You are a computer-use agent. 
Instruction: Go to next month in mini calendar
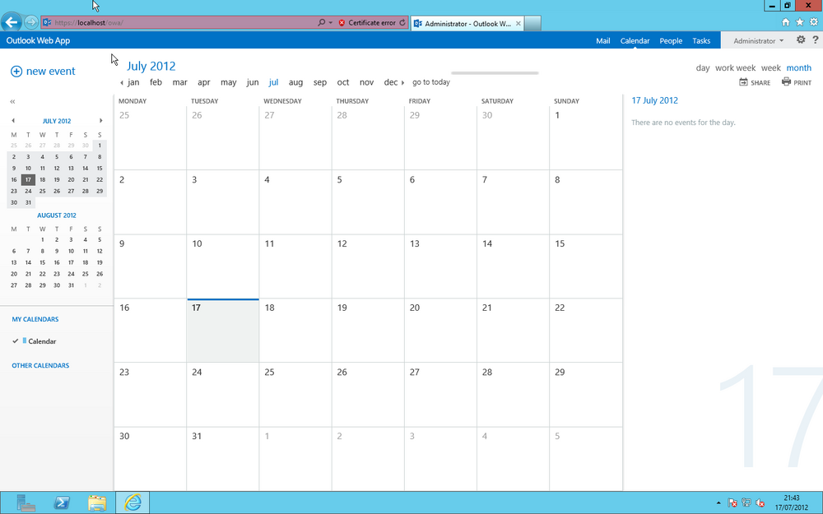click(100, 121)
